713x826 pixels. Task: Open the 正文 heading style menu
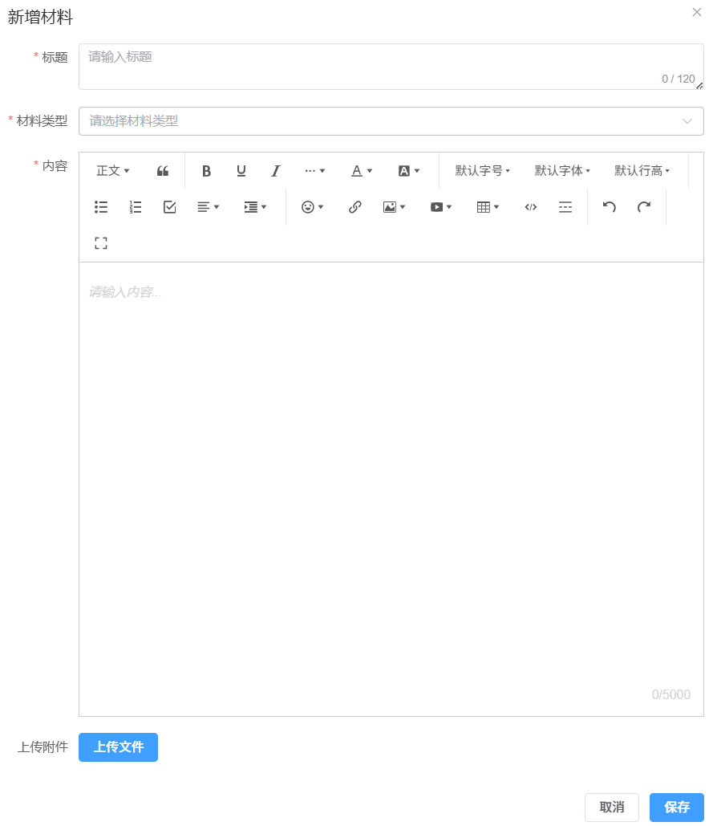112,171
